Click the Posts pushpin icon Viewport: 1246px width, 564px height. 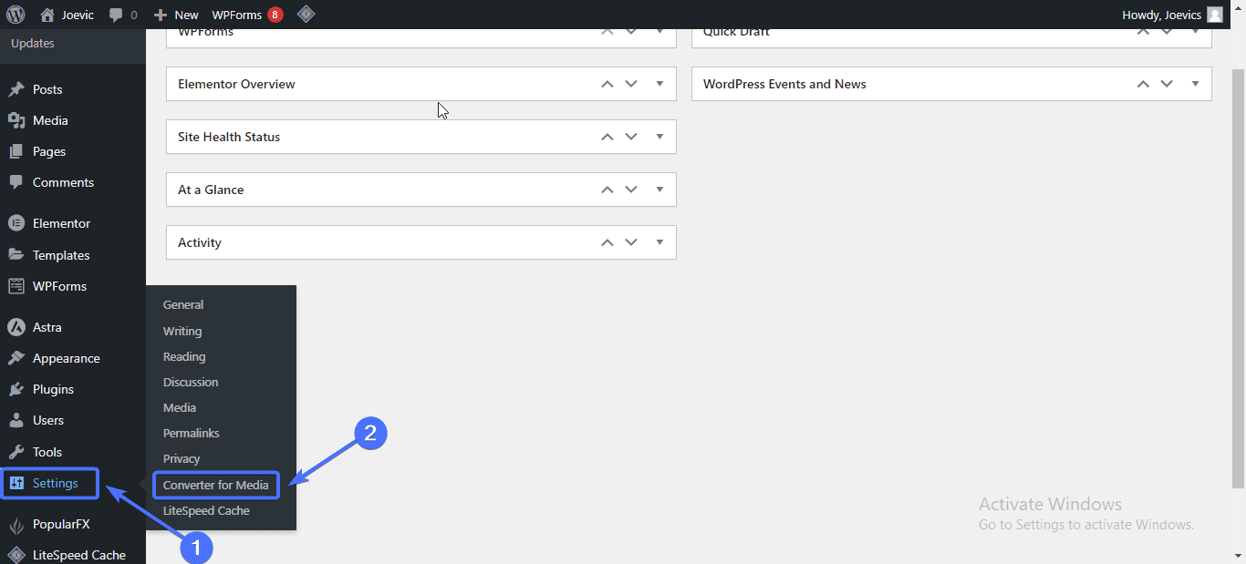click(16, 89)
